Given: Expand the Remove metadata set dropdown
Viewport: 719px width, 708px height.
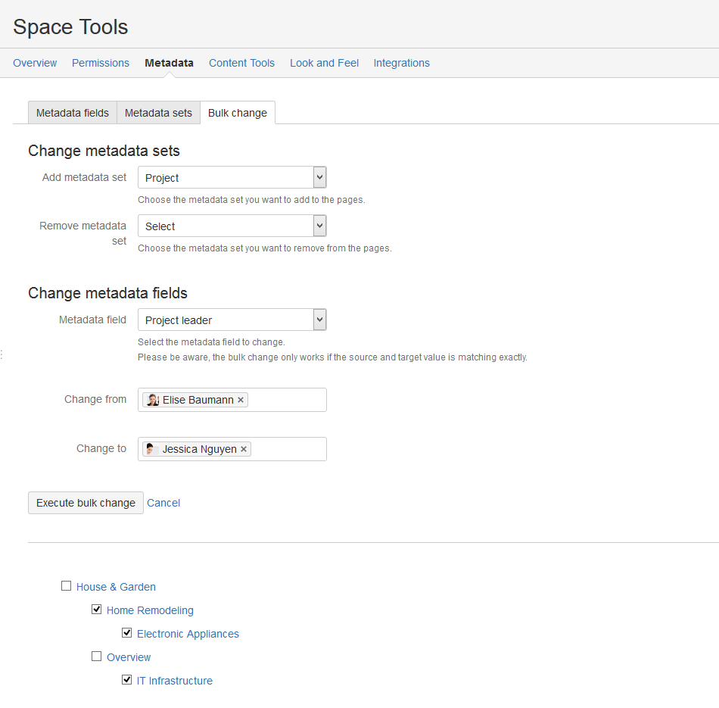Looking at the screenshot, I should pos(232,226).
